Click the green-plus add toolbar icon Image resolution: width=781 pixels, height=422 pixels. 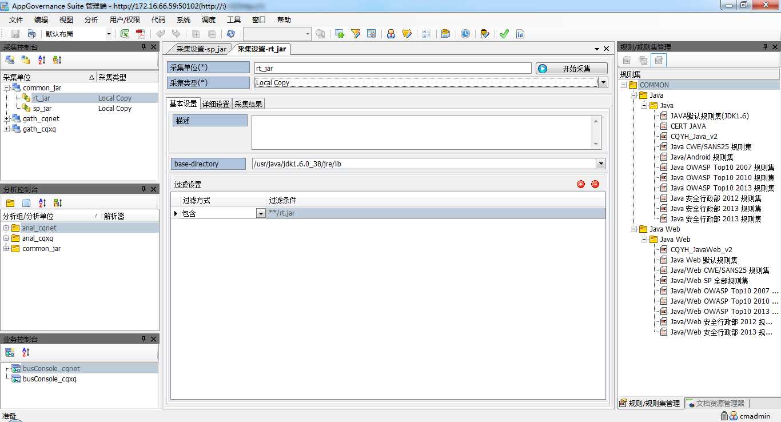(340, 34)
